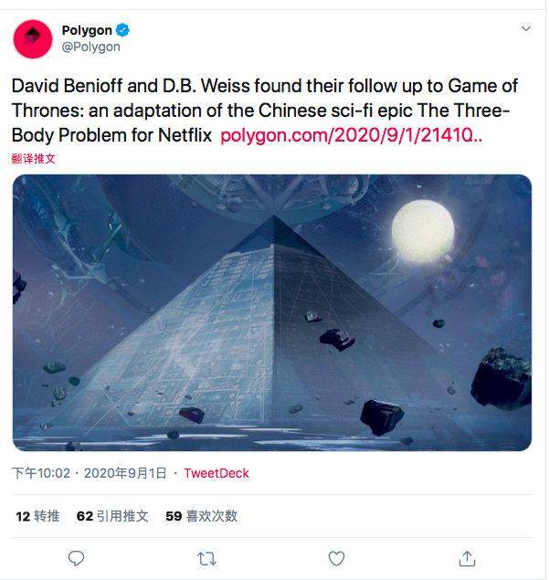549x580 pixels.
Task: Like the tweet with heart icon
Action: click(336, 559)
